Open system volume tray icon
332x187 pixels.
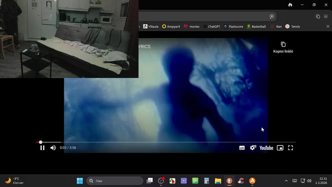tap(309, 181)
